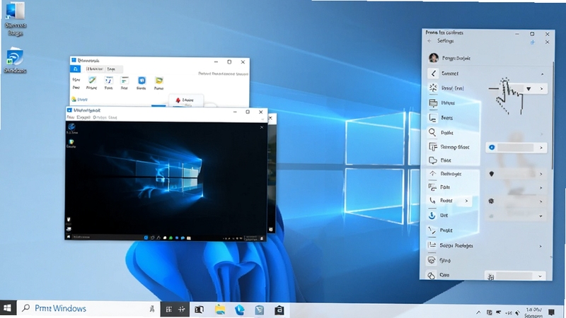Viewport: 566px width, 318px height.
Task: Select the linked circles icon at Settings bottom
Action: click(432, 275)
